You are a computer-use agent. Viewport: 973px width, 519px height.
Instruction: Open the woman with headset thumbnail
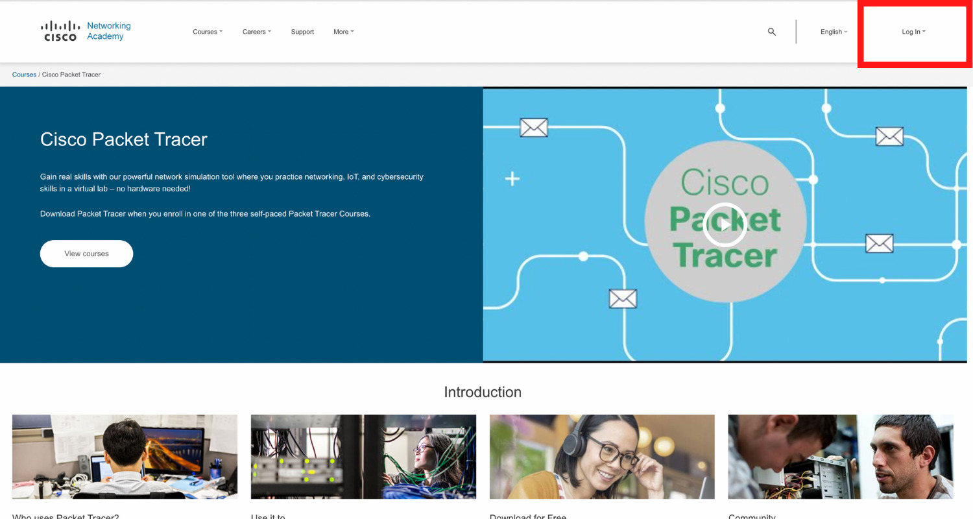point(602,457)
